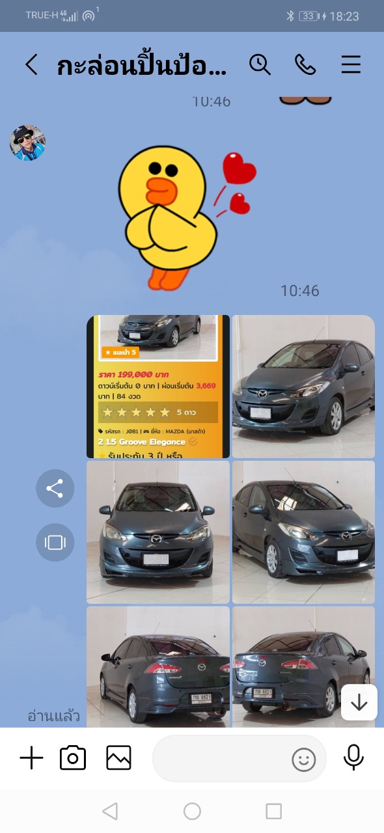Tap the อ่านแล้ว read label
This screenshot has width=384, height=833.
(53, 716)
